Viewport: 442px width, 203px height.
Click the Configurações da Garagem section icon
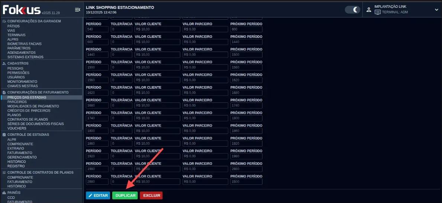pyautogui.click(x=4, y=21)
